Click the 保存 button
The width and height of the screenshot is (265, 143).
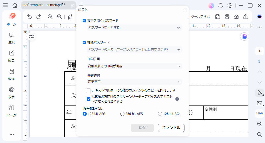coord(142,128)
